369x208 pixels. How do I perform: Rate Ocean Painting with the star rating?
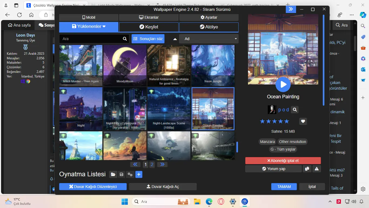point(274,121)
